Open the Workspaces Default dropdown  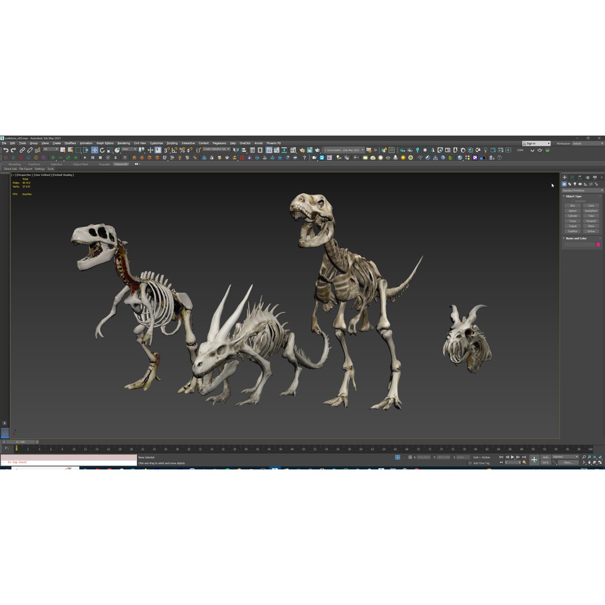[x=587, y=143]
